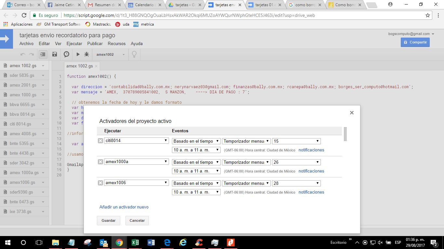Click the blue Compartir button
The image size is (444, 249).
click(415, 42)
